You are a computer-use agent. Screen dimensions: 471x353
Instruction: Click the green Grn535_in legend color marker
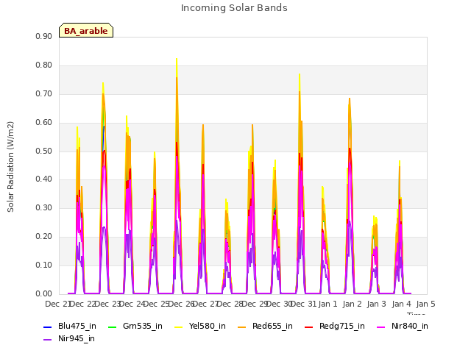(x=112, y=327)
